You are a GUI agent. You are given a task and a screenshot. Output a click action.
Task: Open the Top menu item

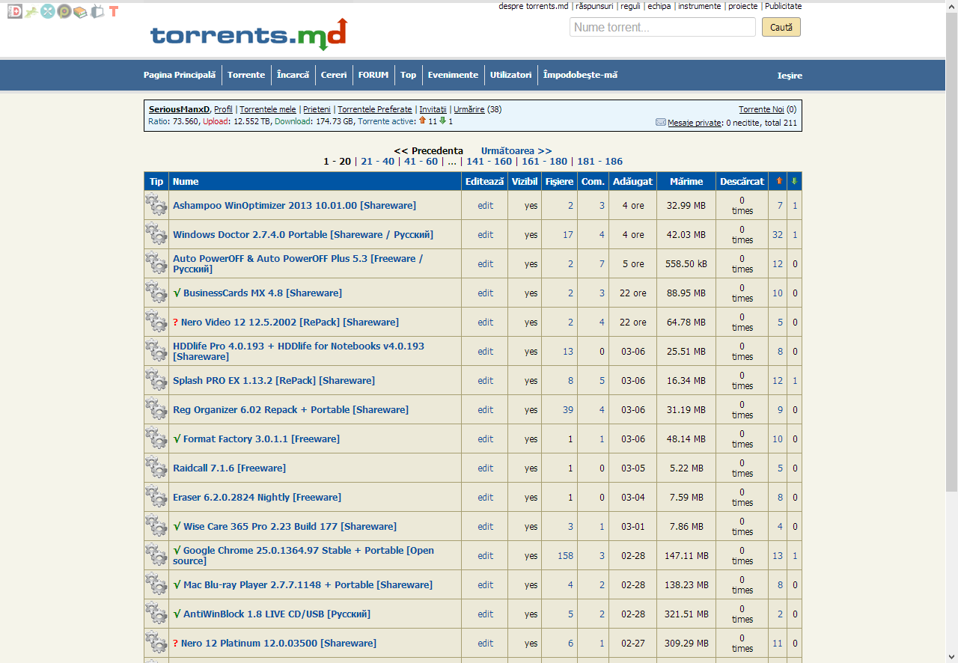pos(408,75)
